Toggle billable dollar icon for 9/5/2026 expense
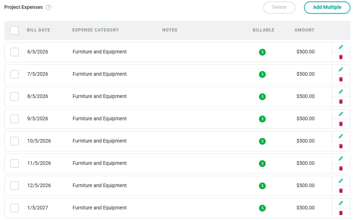This screenshot has height=220, width=355. click(x=262, y=119)
